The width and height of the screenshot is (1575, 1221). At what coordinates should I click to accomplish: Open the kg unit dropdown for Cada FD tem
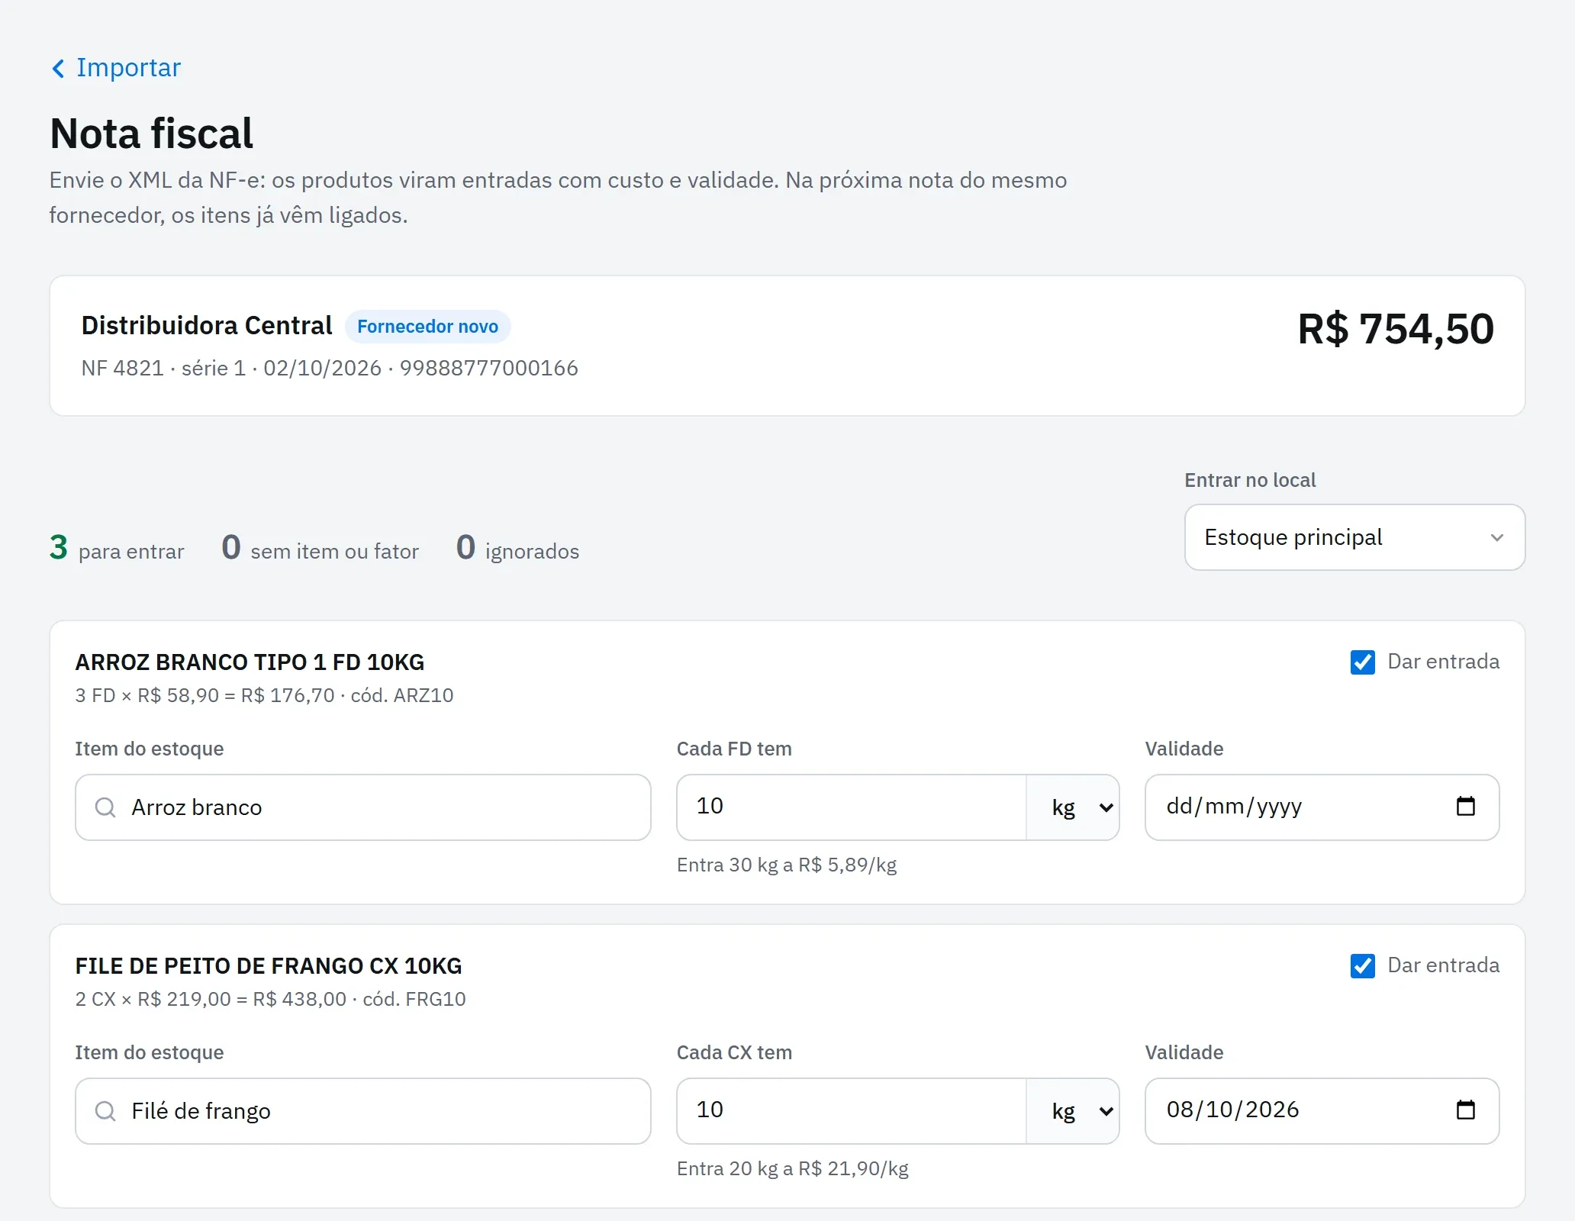click(x=1073, y=807)
